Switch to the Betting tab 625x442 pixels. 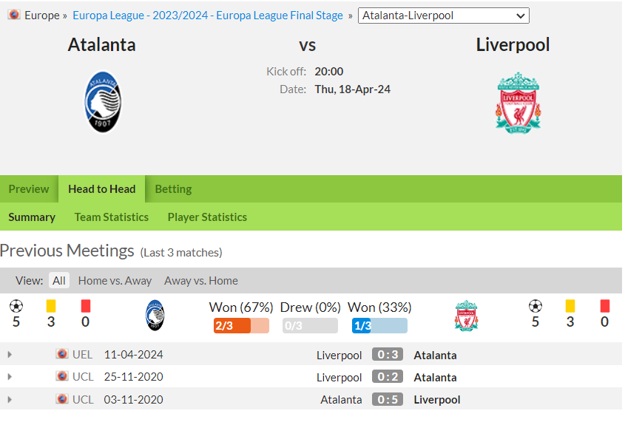click(173, 188)
